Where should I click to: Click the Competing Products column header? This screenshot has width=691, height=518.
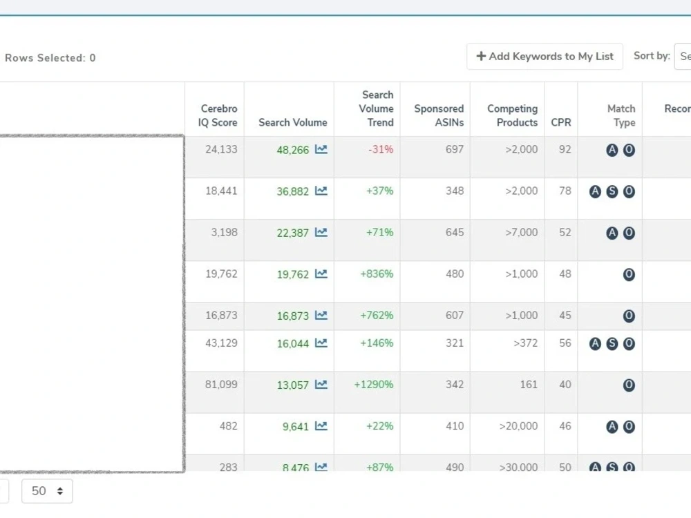click(x=512, y=115)
